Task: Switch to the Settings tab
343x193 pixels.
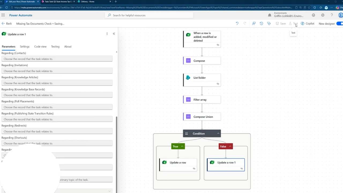Action: click(x=25, y=47)
